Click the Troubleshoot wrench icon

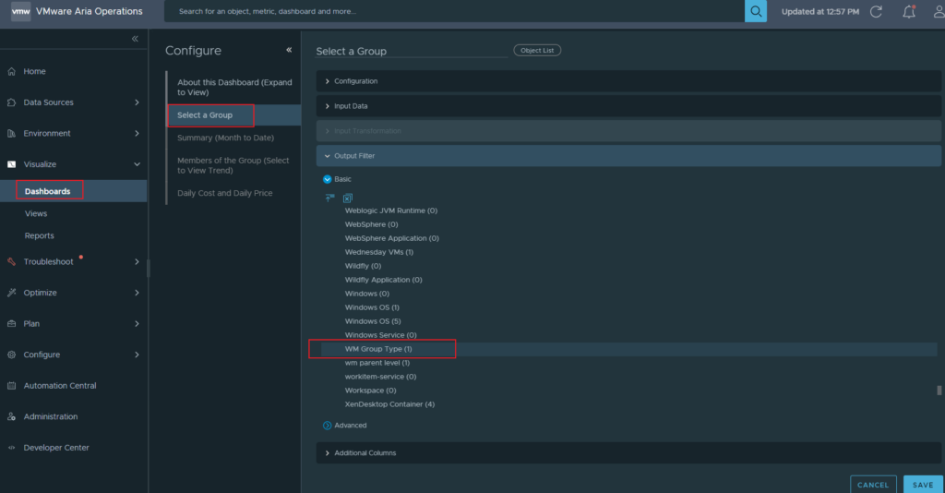click(x=11, y=261)
